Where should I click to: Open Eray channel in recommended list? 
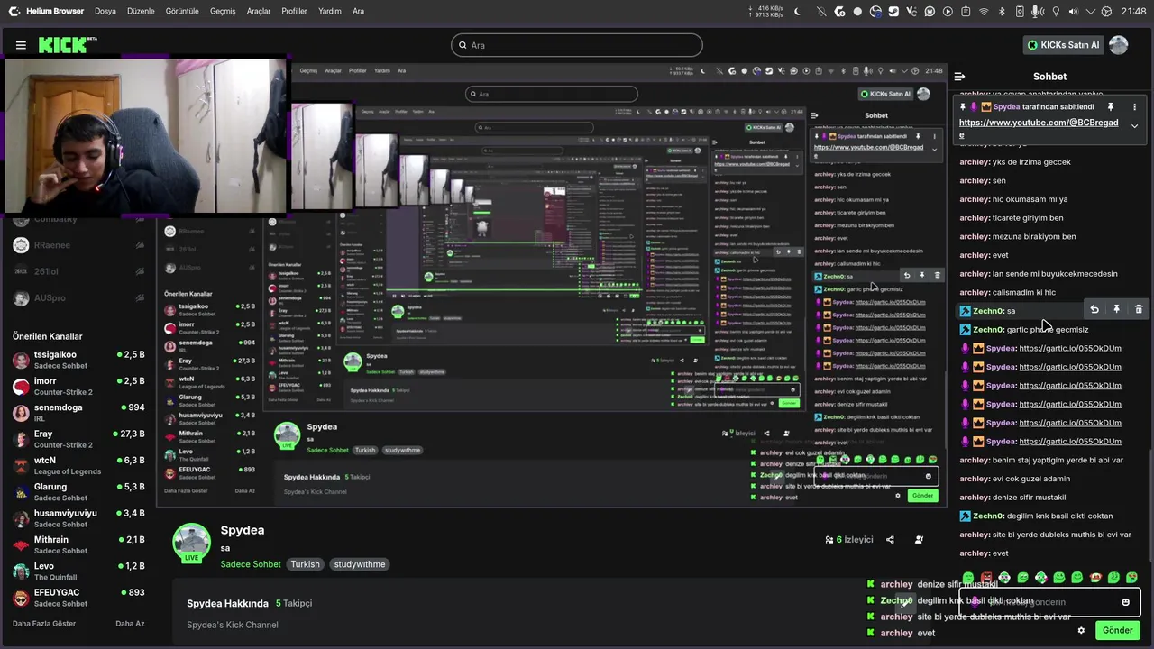coord(78,439)
